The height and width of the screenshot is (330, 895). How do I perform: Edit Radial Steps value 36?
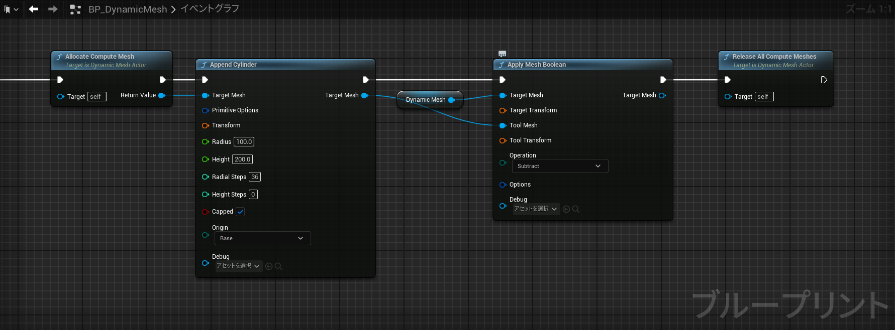(255, 177)
